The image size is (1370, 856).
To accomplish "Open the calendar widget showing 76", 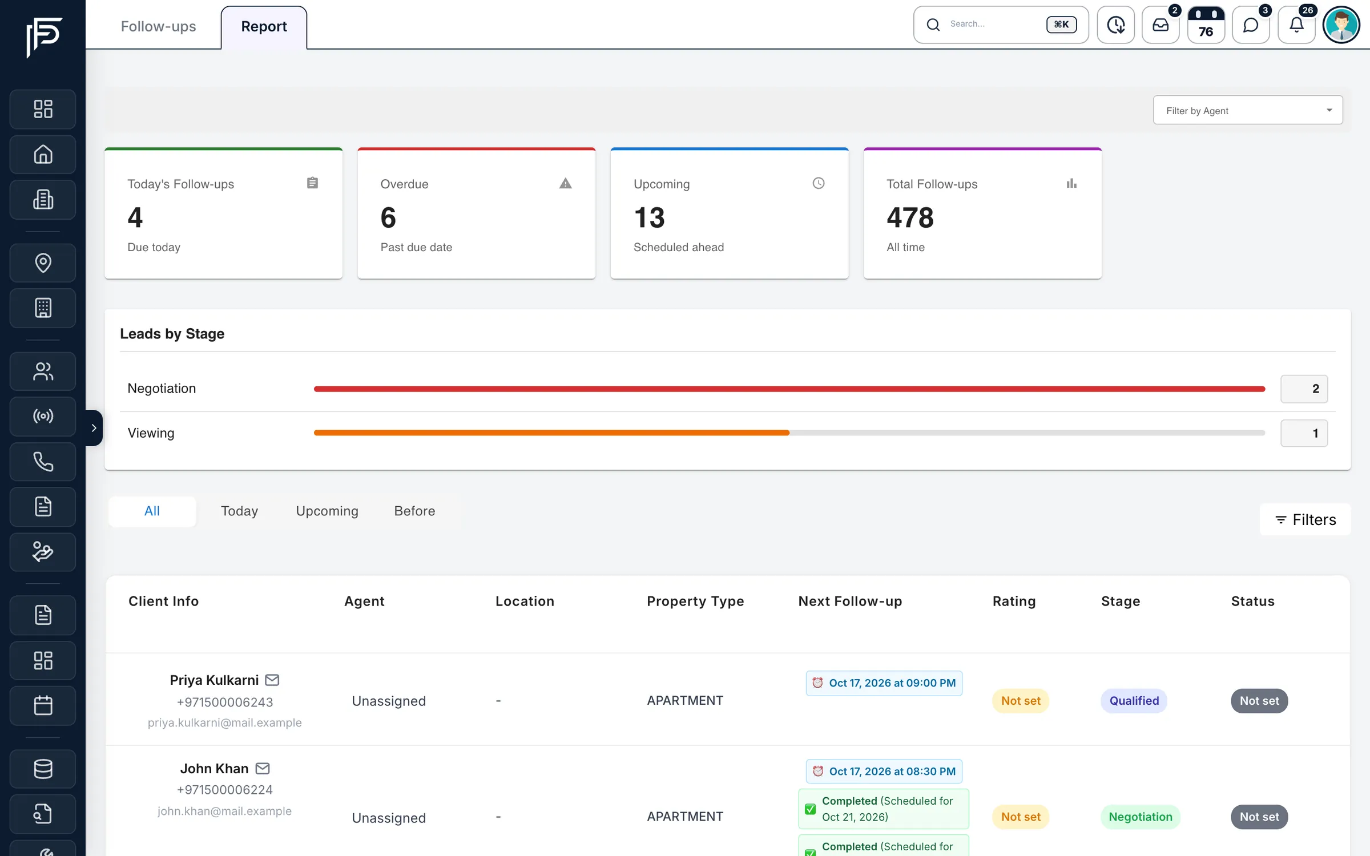I will [1206, 25].
